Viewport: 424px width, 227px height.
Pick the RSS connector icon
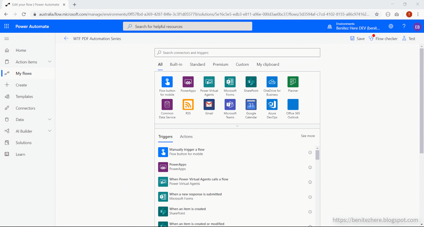tap(188, 105)
